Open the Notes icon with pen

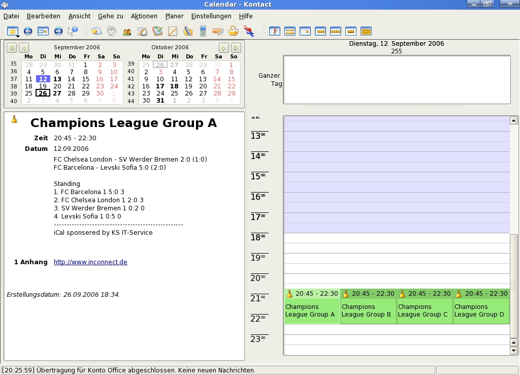point(188,31)
